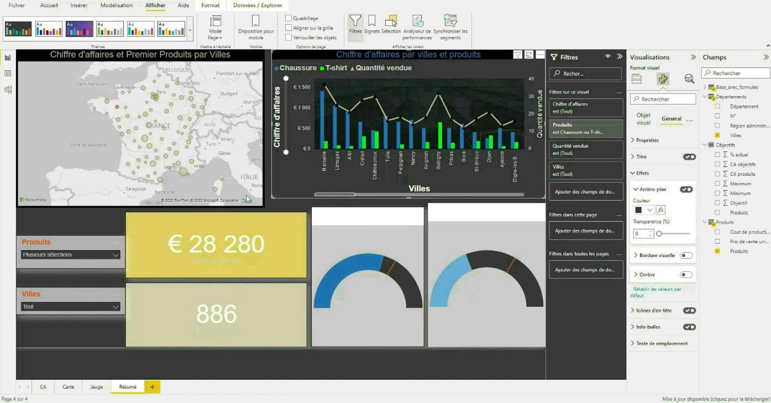Viewport: 771px width, 403px height.
Task: Open the Modélisation ribbon tab
Action: click(x=117, y=6)
